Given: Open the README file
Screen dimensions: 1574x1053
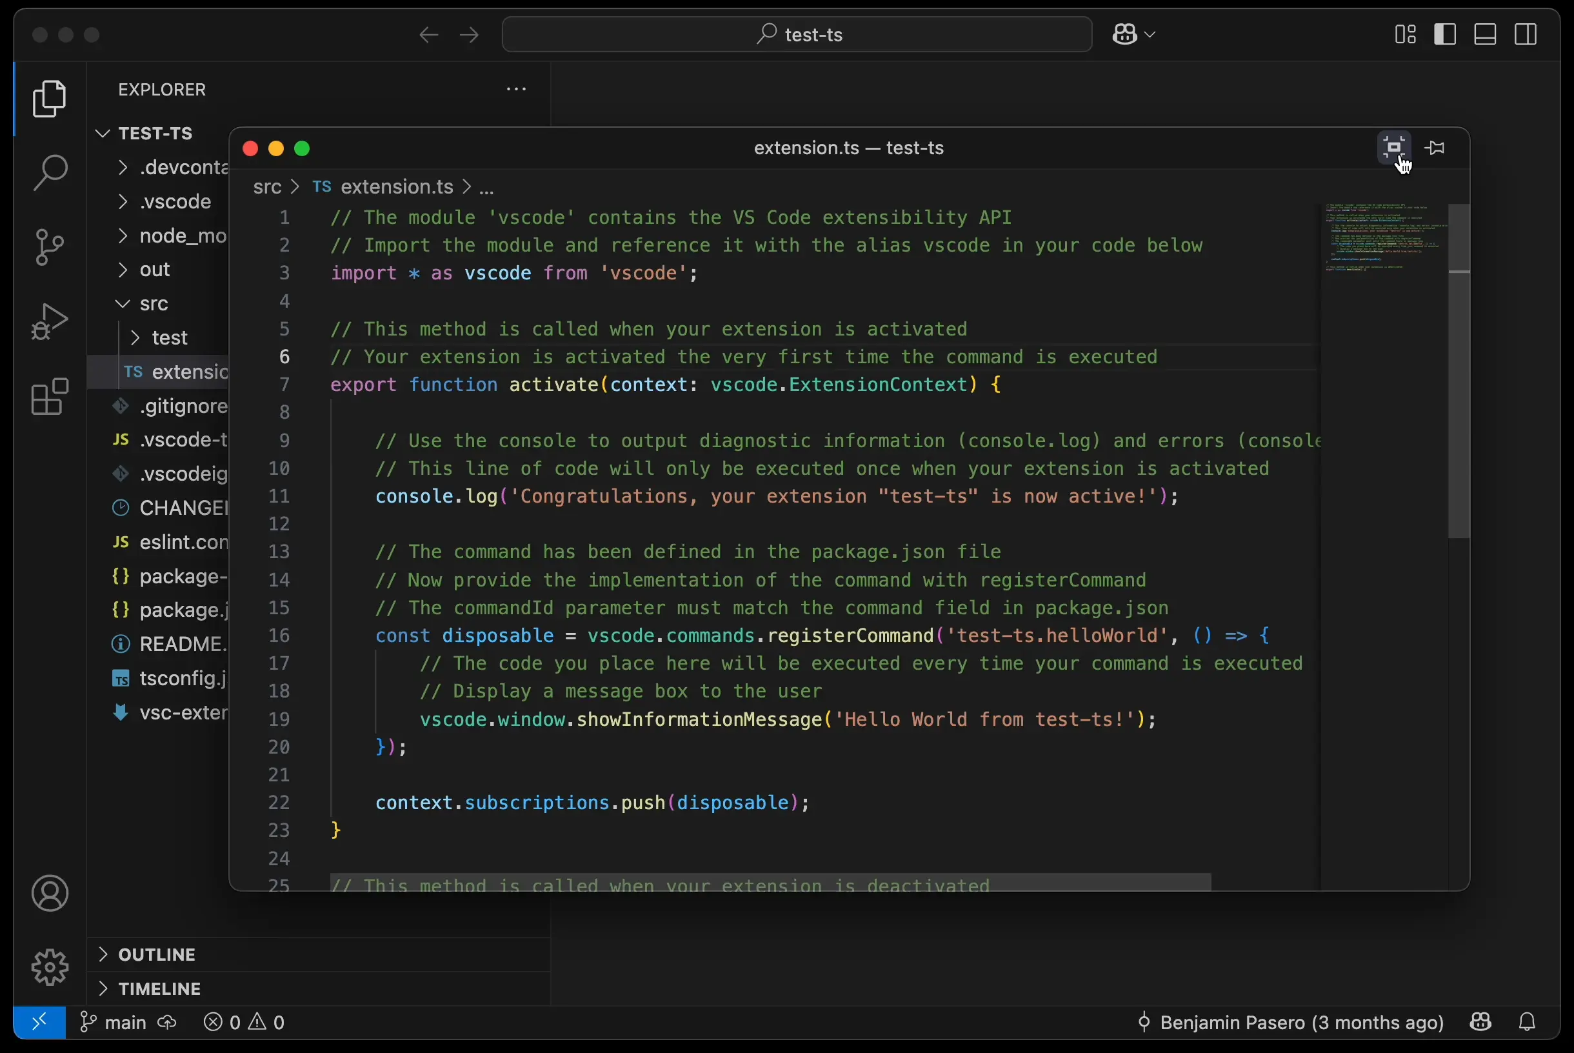Looking at the screenshot, I should [x=159, y=644].
